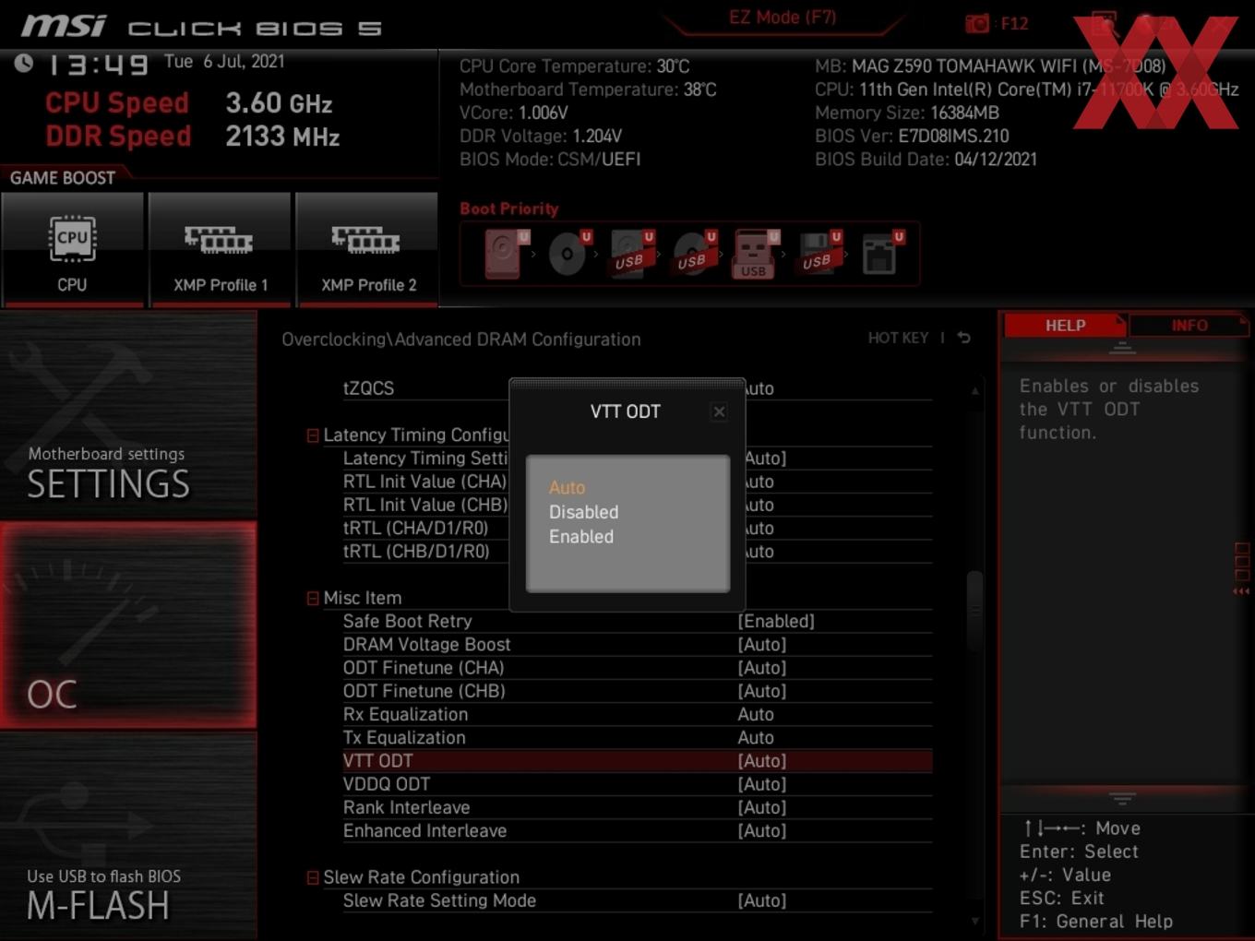Viewport: 1255px width, 941px height.
Task: Select the USB CD/DVD boot icon
Action: (694, 253)
